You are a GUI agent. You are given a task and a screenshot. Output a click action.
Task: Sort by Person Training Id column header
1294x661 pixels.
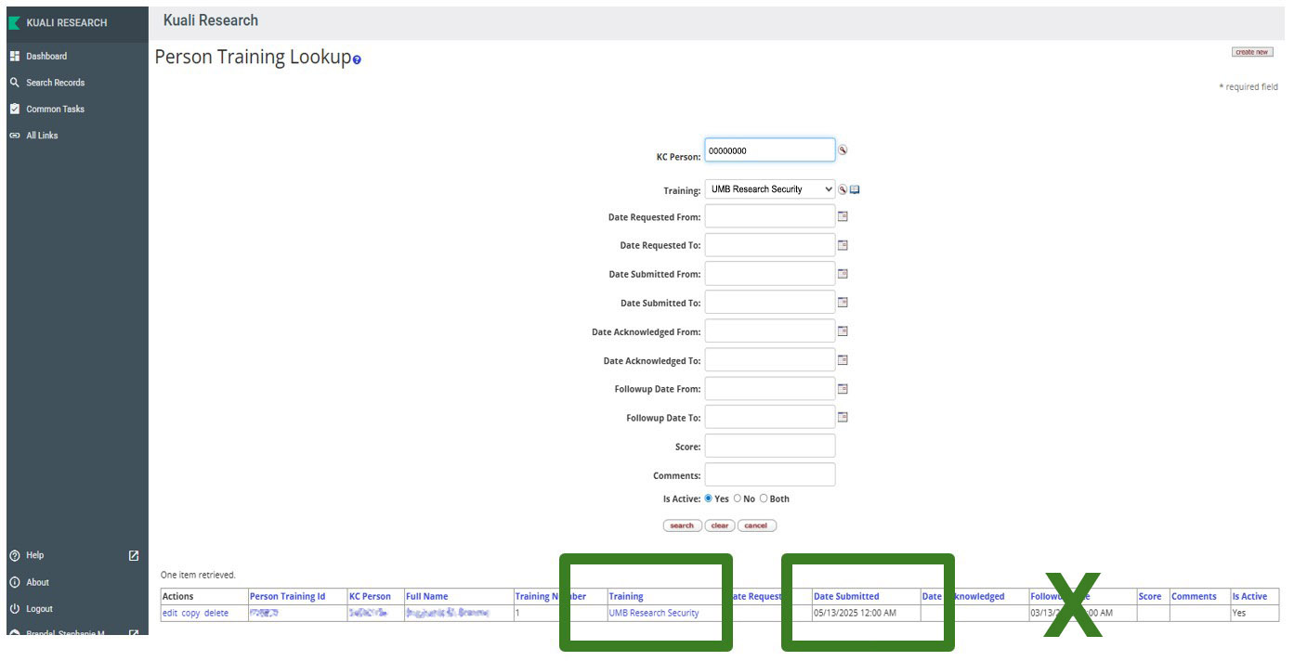(287, 596)
